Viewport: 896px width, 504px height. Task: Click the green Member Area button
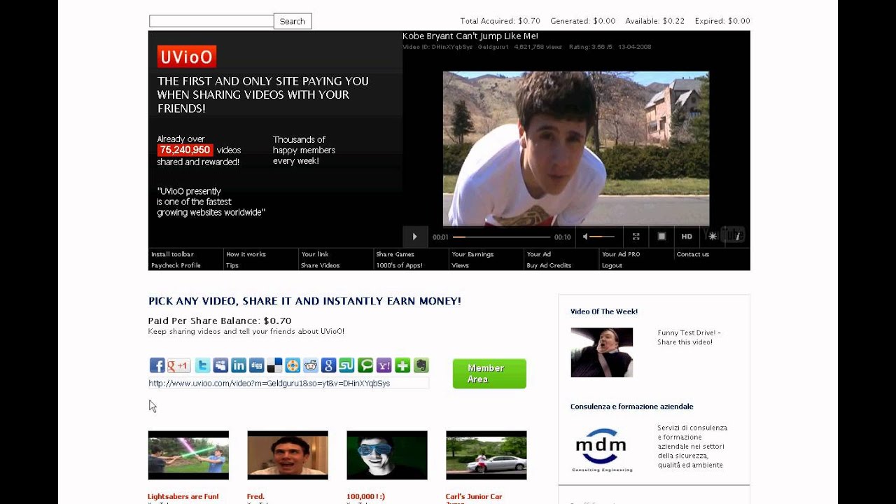click(489, 374)
